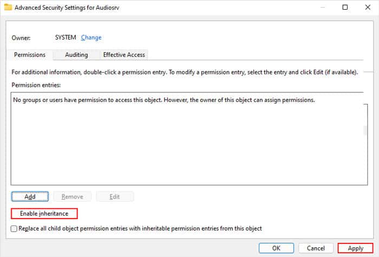Minimize the Advanced Security Settings window

(323, 8)
